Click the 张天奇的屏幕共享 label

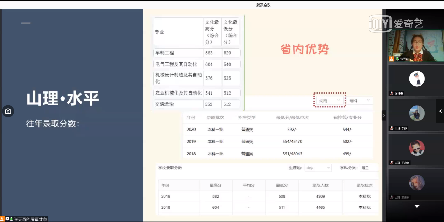pyautogui.click(x=30, y=219)
